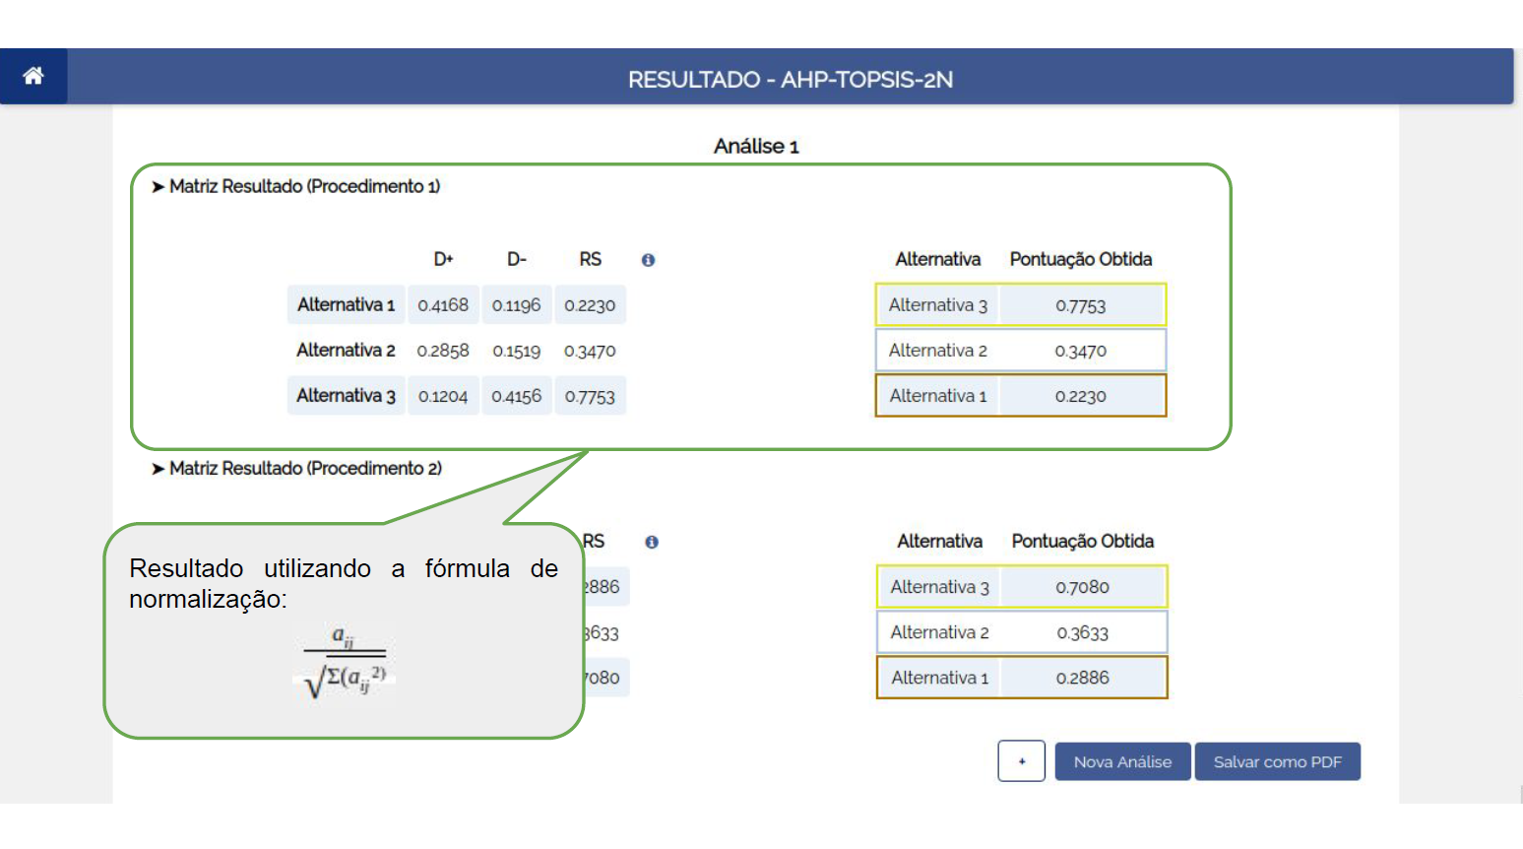Click the Pontuação Obtida header in Procedimento 2
This screenshot has height=849, width=1523.
click(1082, 542)
